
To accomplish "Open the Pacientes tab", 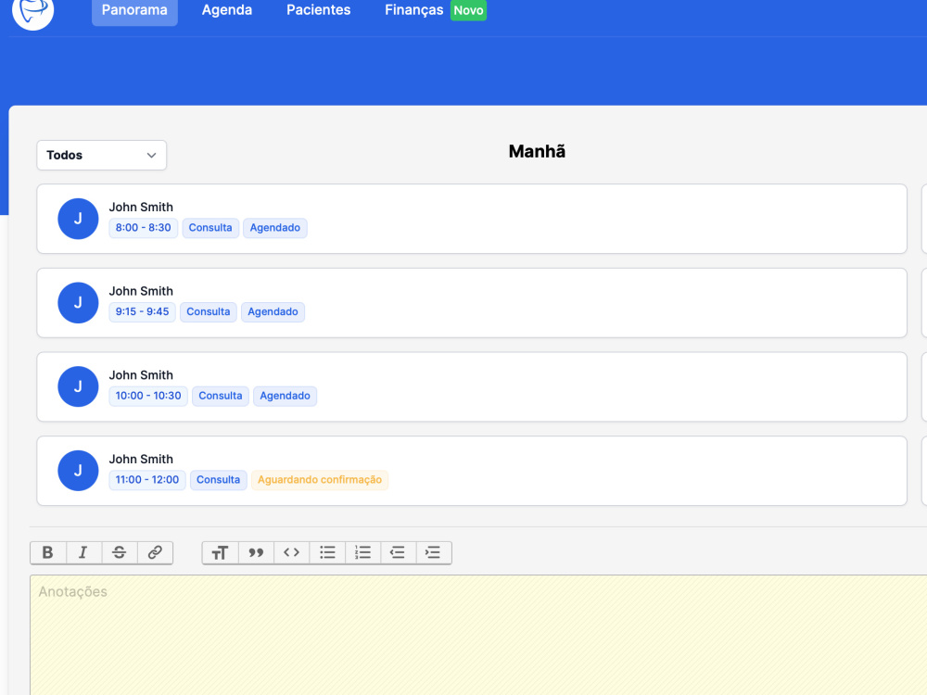I will coord(319,10).
